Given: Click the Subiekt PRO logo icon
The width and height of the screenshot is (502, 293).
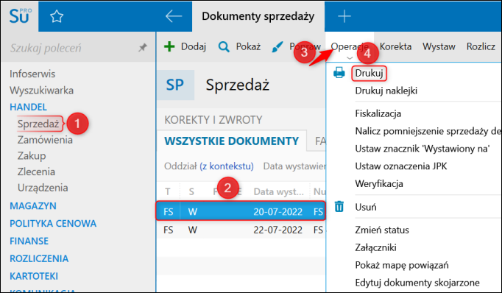Looking at the screenshot, I should (x=20, y=16).
